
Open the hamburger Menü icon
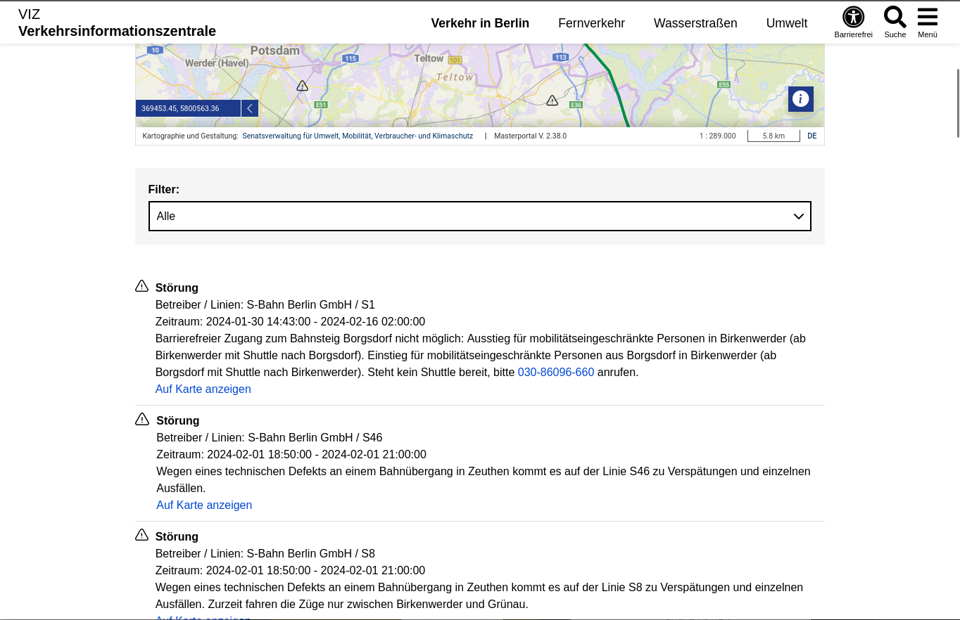927,18
